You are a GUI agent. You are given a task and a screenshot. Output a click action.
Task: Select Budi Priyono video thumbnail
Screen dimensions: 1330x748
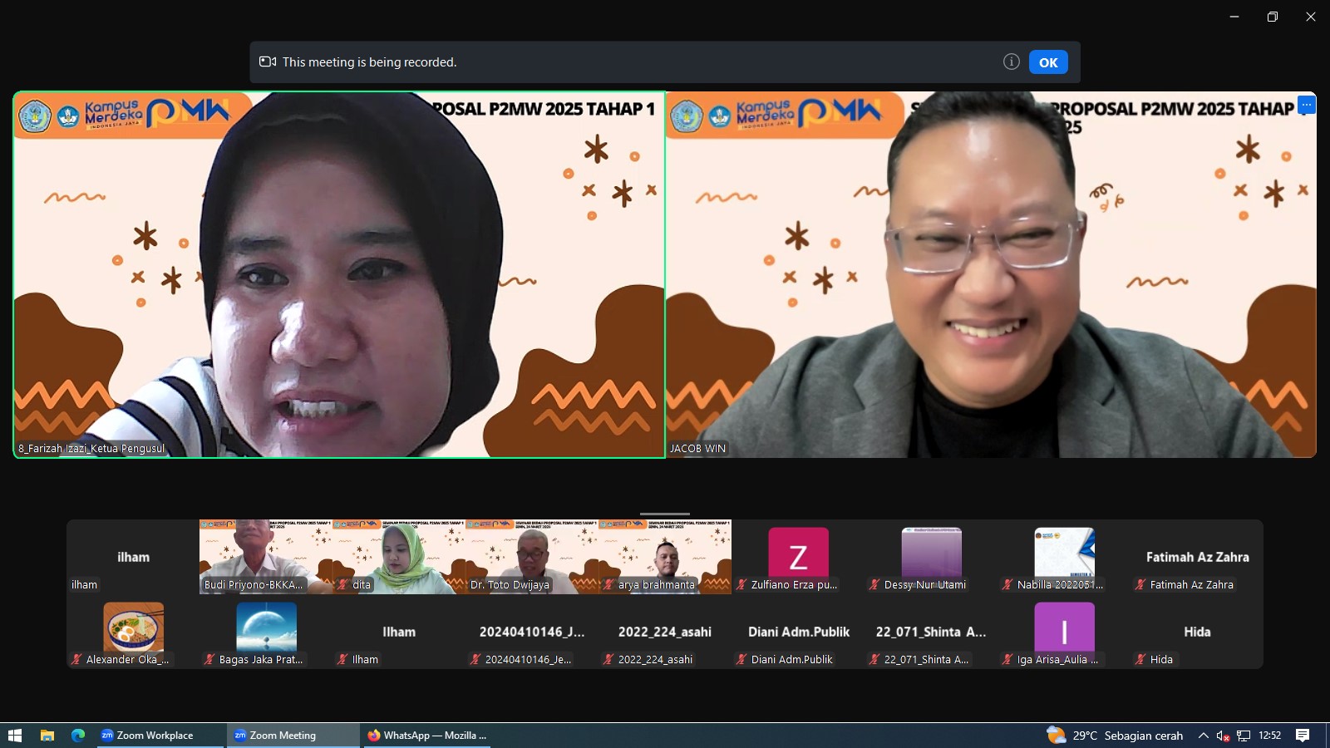[x=266, y=556]
